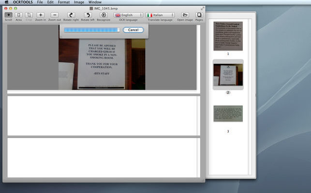
Task: Click the Open image folder icon
Action: (185, 15)
